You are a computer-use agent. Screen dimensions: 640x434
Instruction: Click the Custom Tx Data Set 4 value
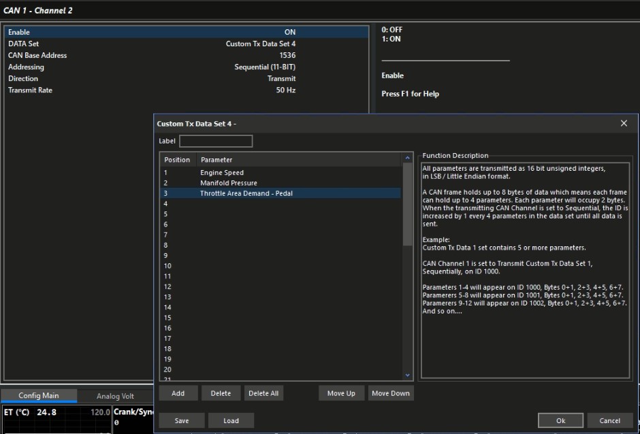[260, 44]
